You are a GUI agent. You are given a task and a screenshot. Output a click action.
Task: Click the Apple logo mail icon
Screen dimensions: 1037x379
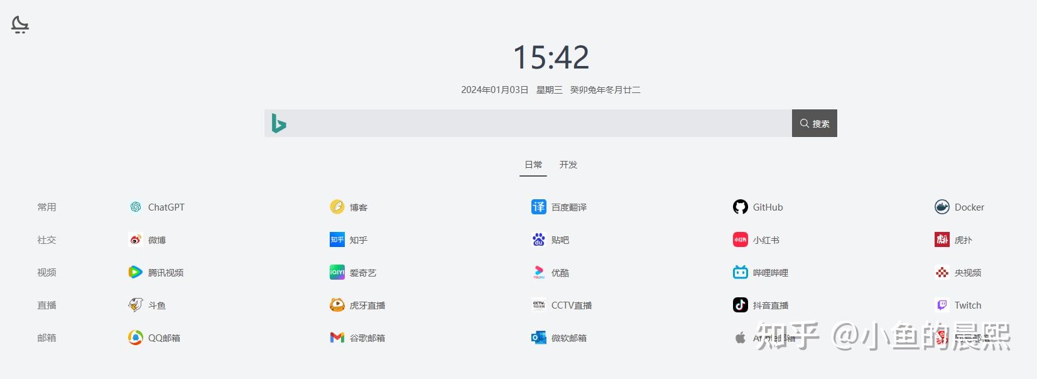pyautogui.click(x=741, y=338)
